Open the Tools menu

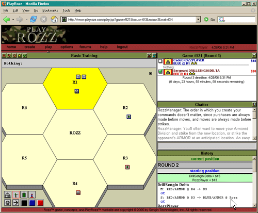pos(66,10)
